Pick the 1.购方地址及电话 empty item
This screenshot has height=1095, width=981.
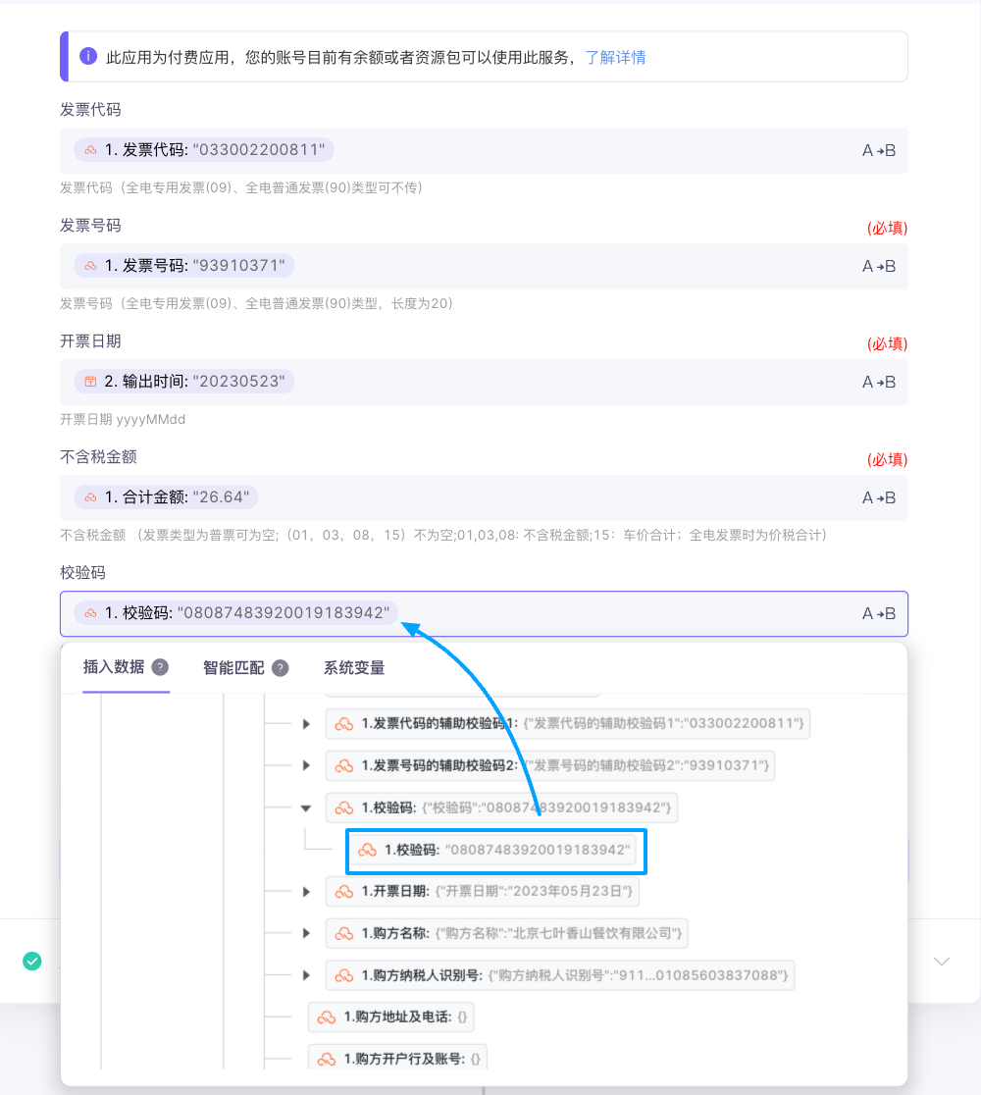pyautogui.click(x=391, y=1017)
